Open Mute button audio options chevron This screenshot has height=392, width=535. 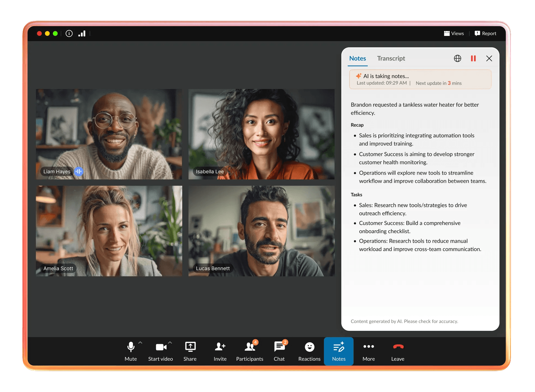click(x=141, y=342)
